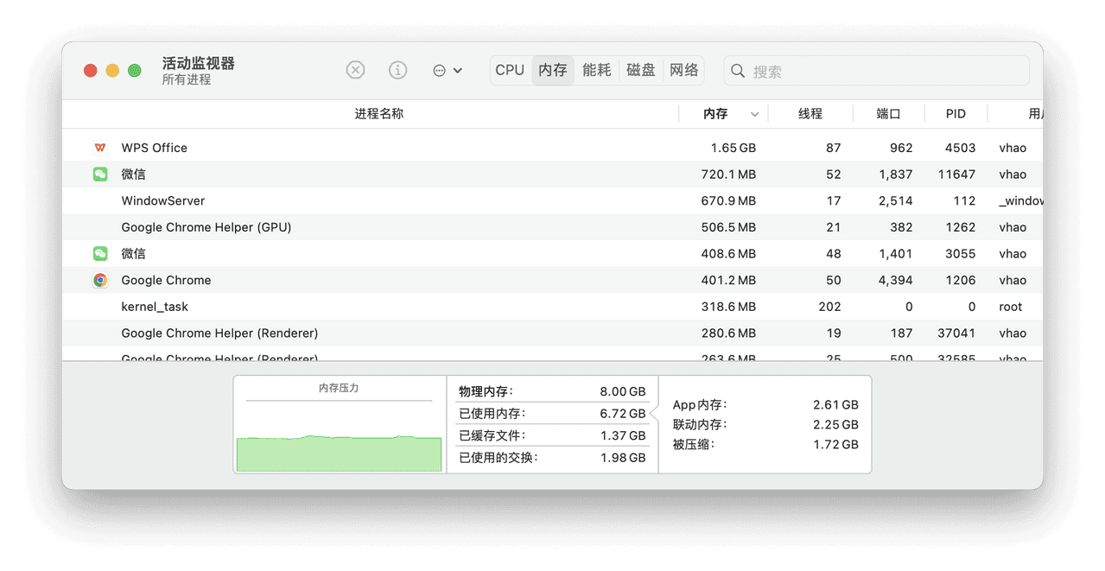Screen dimensions: 1105x571
Task: Click the WeChat icon using 408.6 MB
Action: click(100, 254)
